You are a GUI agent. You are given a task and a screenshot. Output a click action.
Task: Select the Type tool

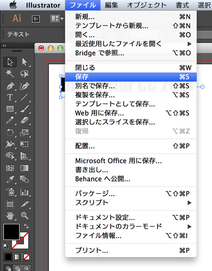click(x=10, y=97)
